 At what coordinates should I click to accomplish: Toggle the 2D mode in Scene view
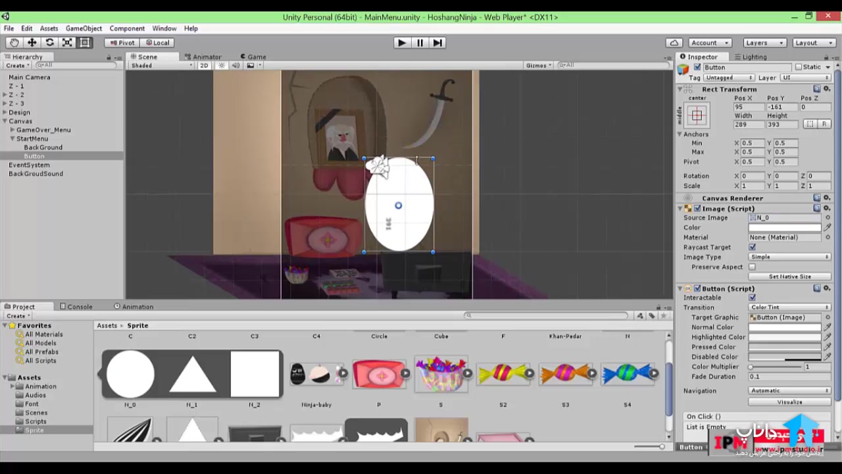point(204,65)
